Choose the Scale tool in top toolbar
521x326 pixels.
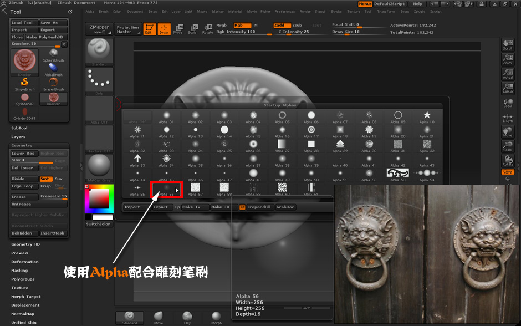(x=192, y=29)
